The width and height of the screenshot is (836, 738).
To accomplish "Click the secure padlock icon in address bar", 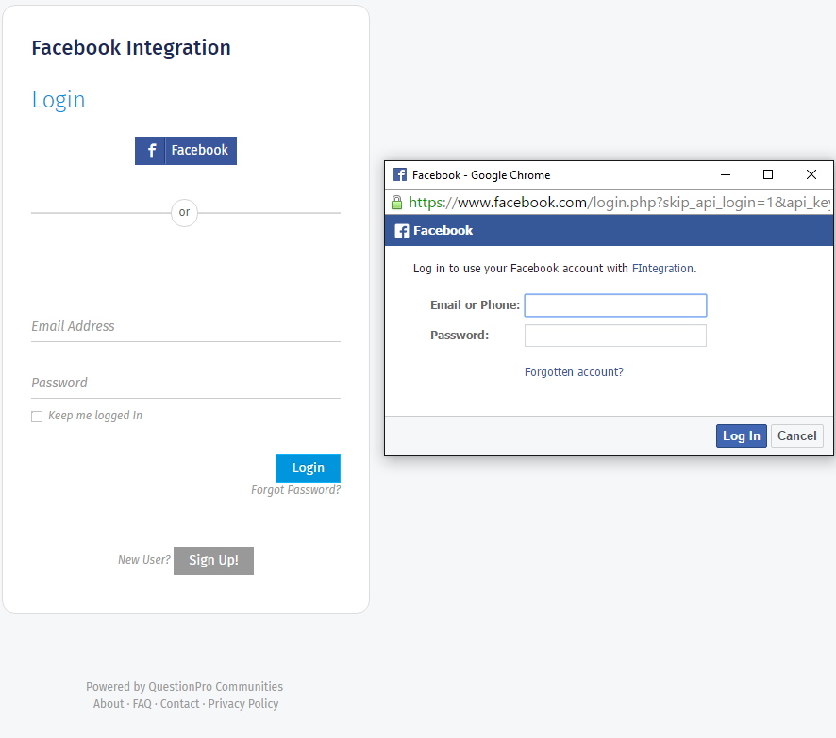I will coord(396,203).
